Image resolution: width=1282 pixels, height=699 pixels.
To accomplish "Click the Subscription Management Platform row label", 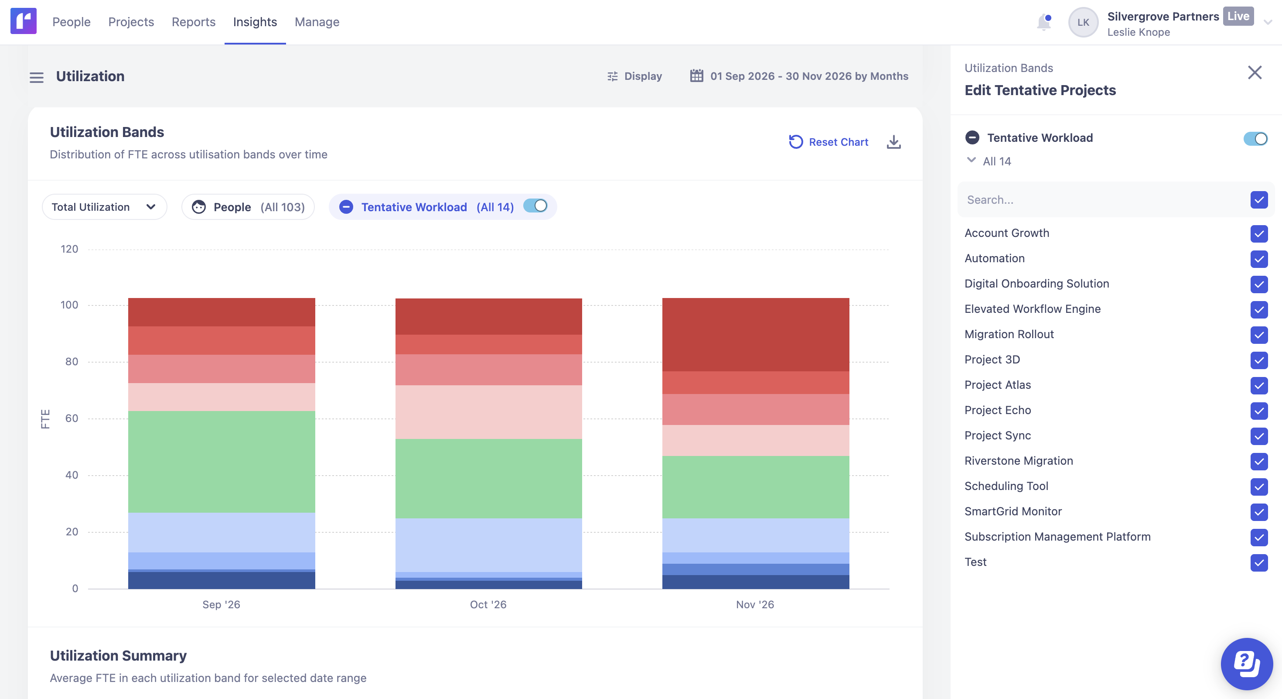I will tap(1057, 537).
